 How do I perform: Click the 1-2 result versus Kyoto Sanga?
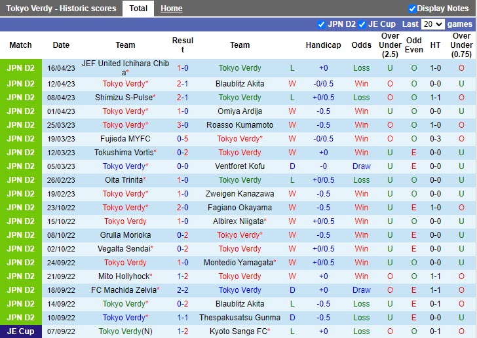click(183, 331)
